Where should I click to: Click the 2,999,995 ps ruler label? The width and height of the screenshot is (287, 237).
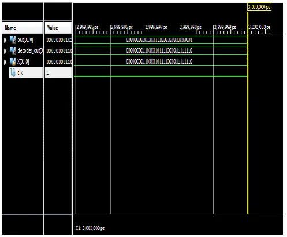tap(87, 27)
